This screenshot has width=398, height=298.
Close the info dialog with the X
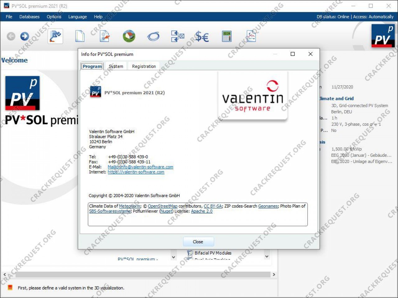310,54
